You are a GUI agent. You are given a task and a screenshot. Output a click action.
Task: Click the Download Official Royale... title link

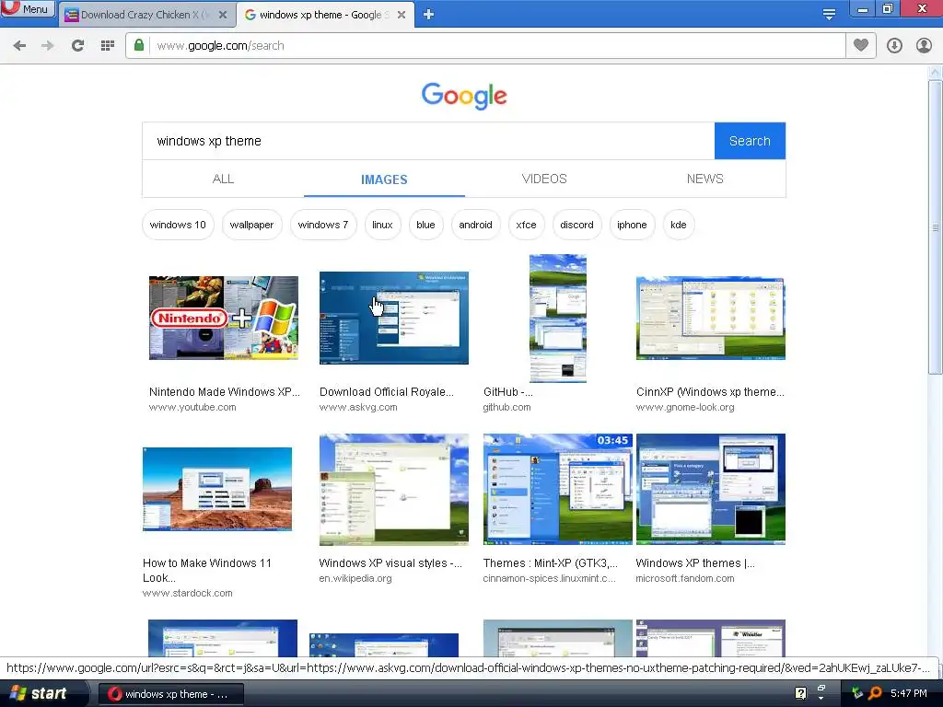click(387, 392)
